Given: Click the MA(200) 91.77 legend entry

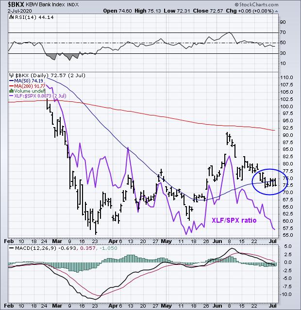Looking at the screenshot, I should (30, 86).
